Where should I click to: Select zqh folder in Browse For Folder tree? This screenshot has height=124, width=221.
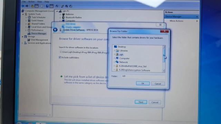(121, 54)
